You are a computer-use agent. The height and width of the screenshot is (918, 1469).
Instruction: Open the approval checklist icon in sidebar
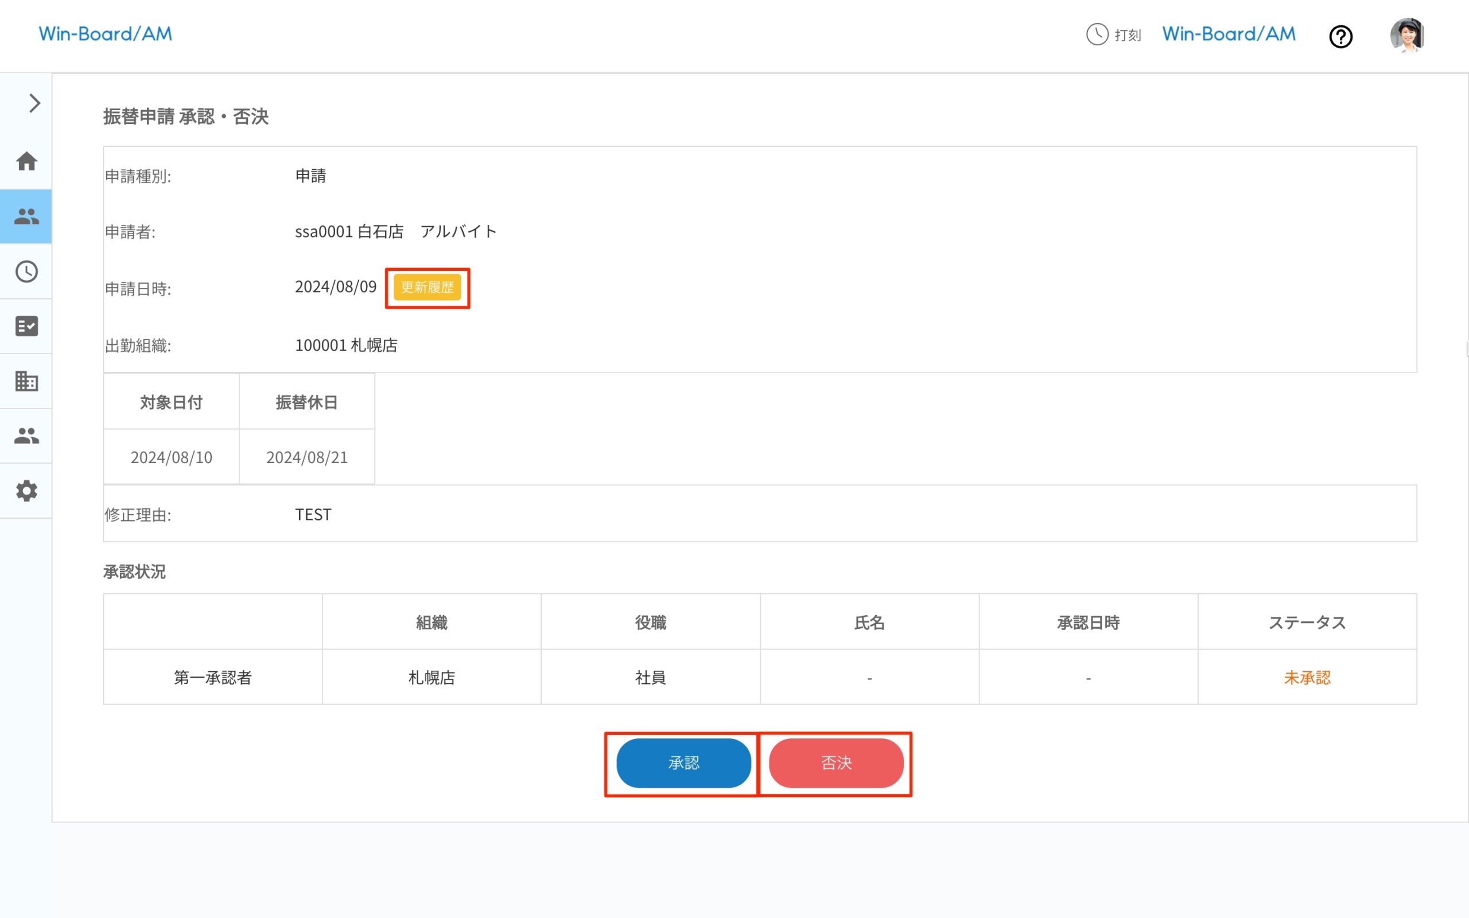click(26, 326)
